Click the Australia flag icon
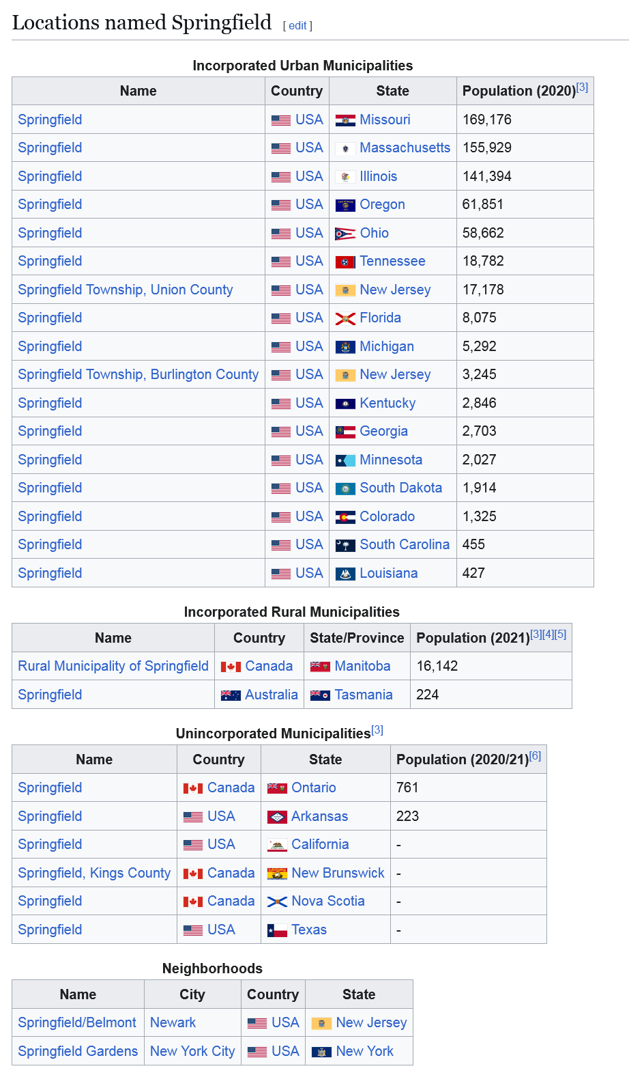The image size is (629, 1088). point(231,695)
